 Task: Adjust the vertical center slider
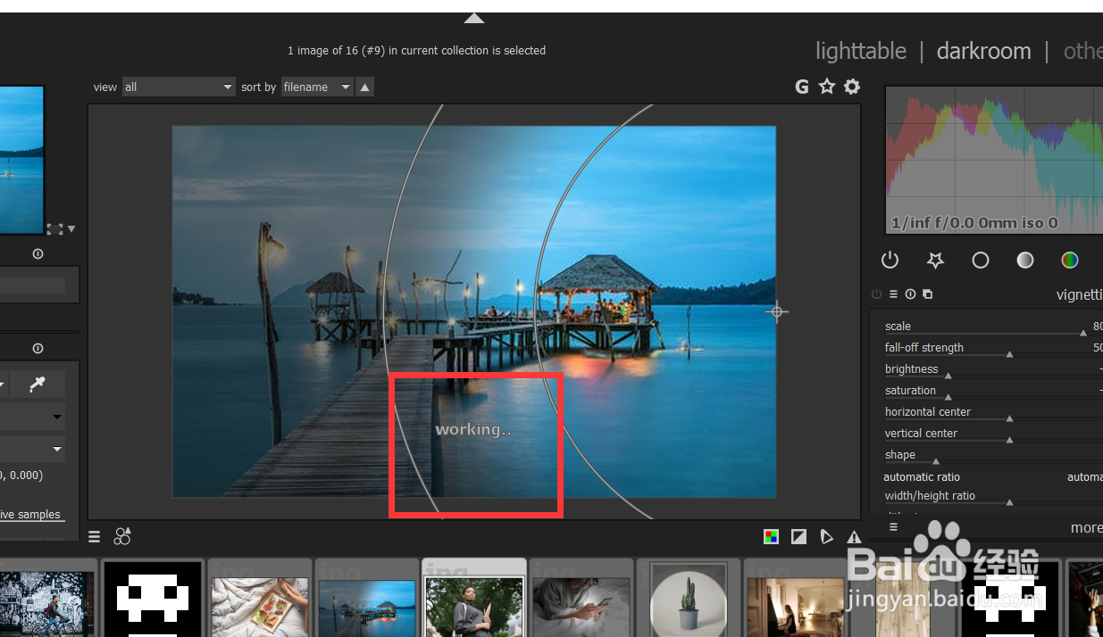[993, 434]
